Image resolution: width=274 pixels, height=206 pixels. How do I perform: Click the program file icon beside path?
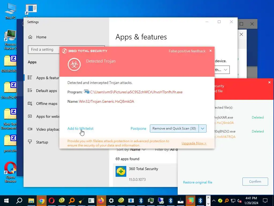click(86, 92)
